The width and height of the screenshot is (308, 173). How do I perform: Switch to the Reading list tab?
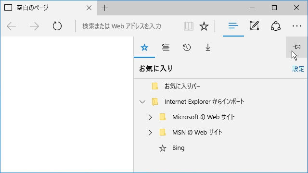click(166, 48)
